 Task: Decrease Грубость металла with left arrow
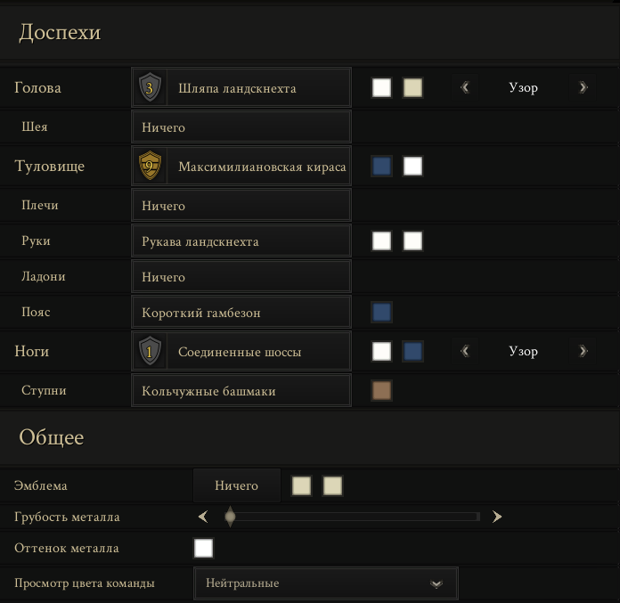pos(203,517)
